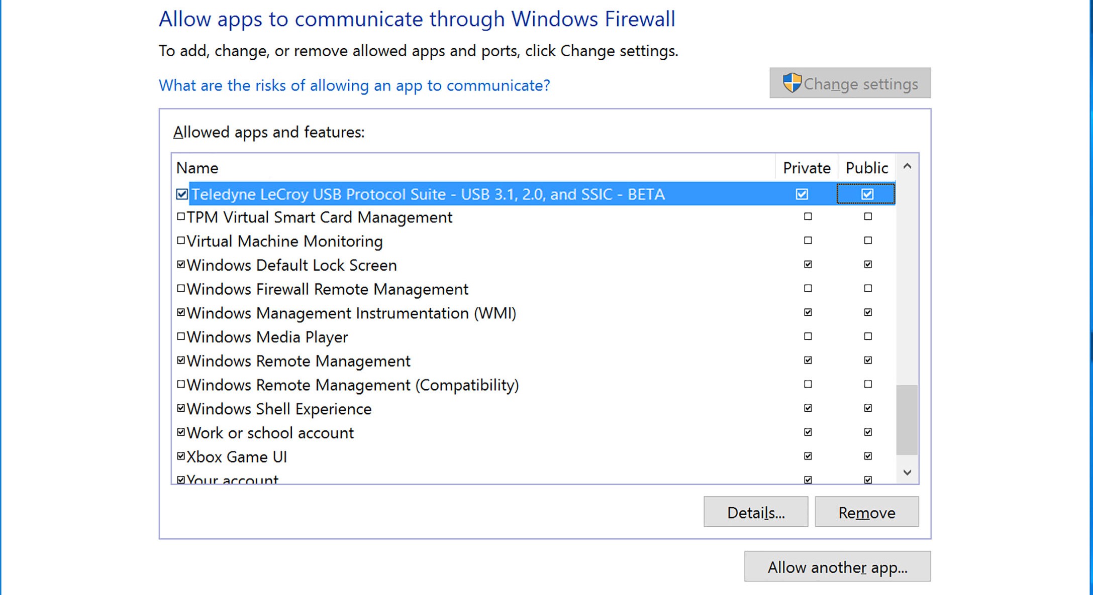
Task: Uncheck Windows Shell Experience name checkbox
Action: (x=181, y=408)
